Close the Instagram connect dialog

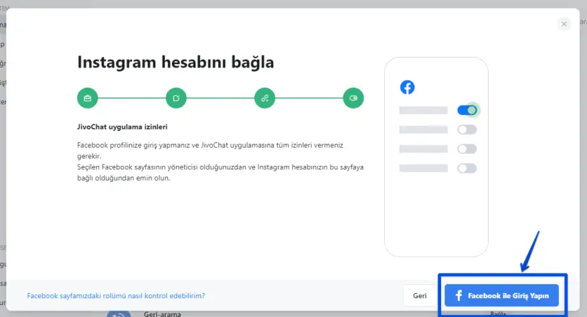click(564, 24)
